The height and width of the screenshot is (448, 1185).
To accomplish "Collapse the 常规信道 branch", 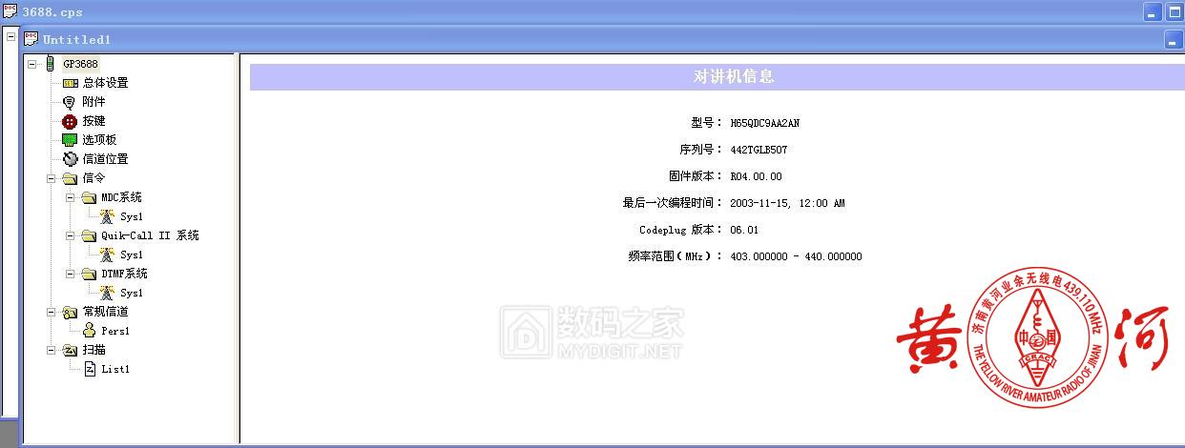I will (x=51, y=312).
